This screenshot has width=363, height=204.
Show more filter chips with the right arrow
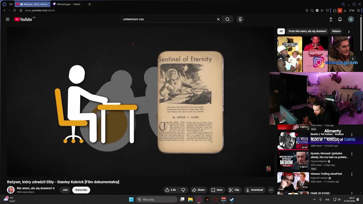(x=349, y=31)
